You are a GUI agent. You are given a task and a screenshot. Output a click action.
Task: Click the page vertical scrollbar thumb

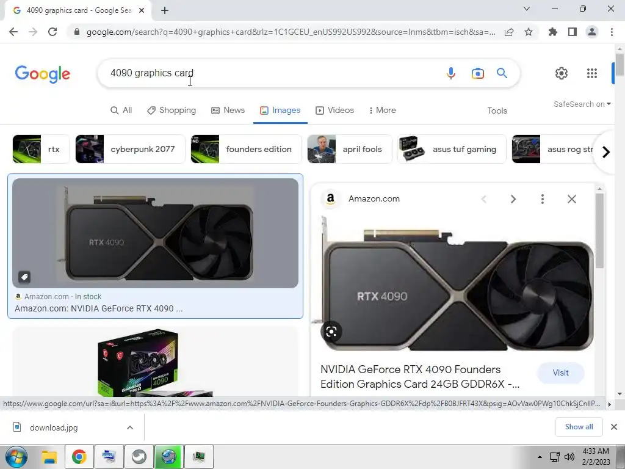620,64
